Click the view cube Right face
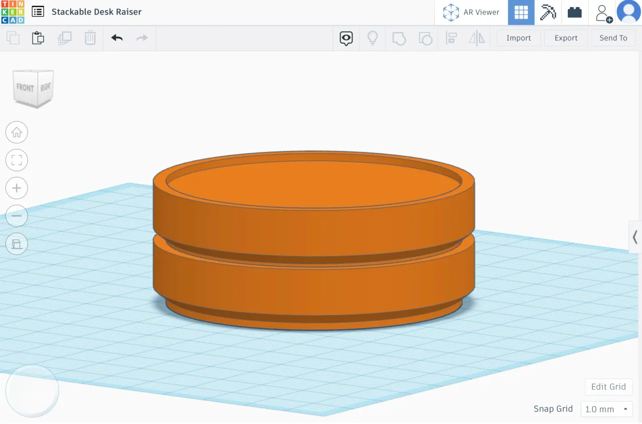 pyautogui.click(x=46, y=87)
